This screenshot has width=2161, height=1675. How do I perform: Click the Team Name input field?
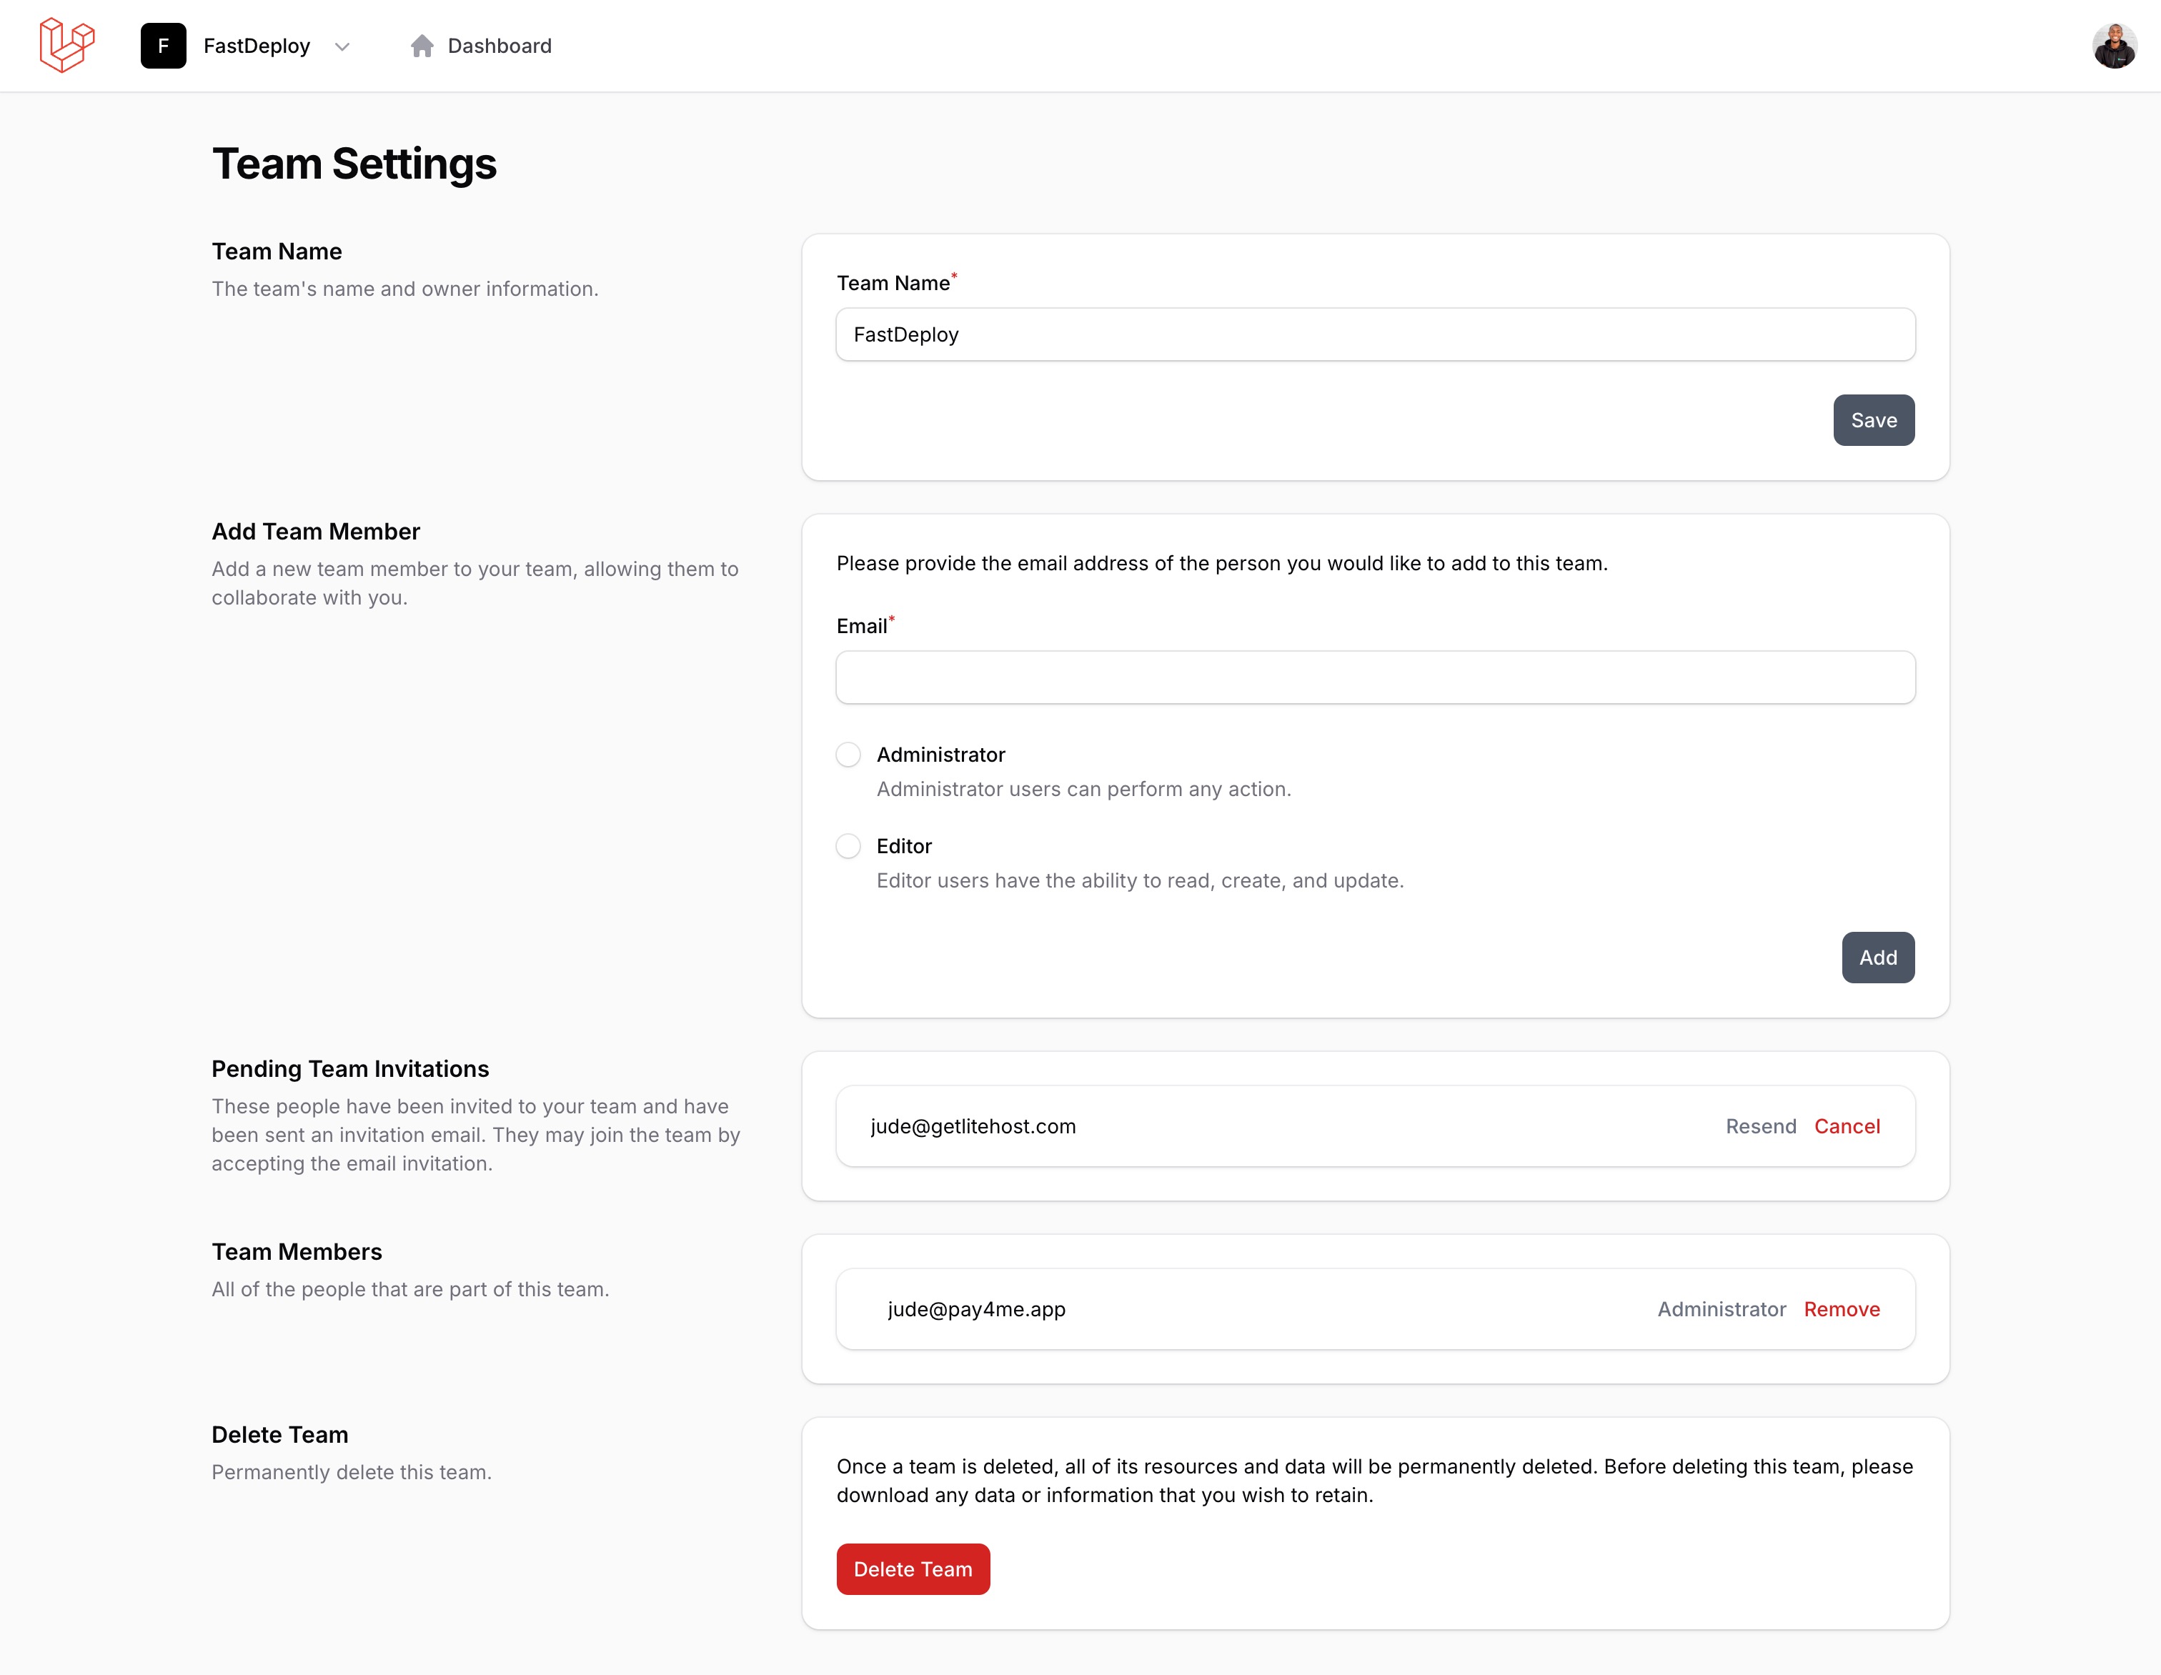[1374, 334]
